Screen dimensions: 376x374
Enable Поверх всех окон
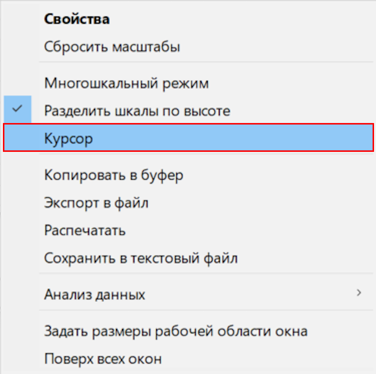(x=103, y=359)
